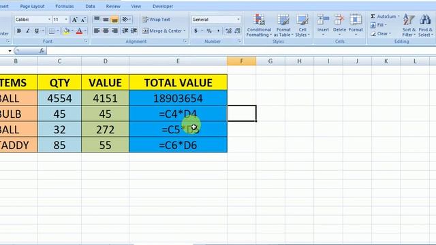Apply red font color

coord(79,31)
